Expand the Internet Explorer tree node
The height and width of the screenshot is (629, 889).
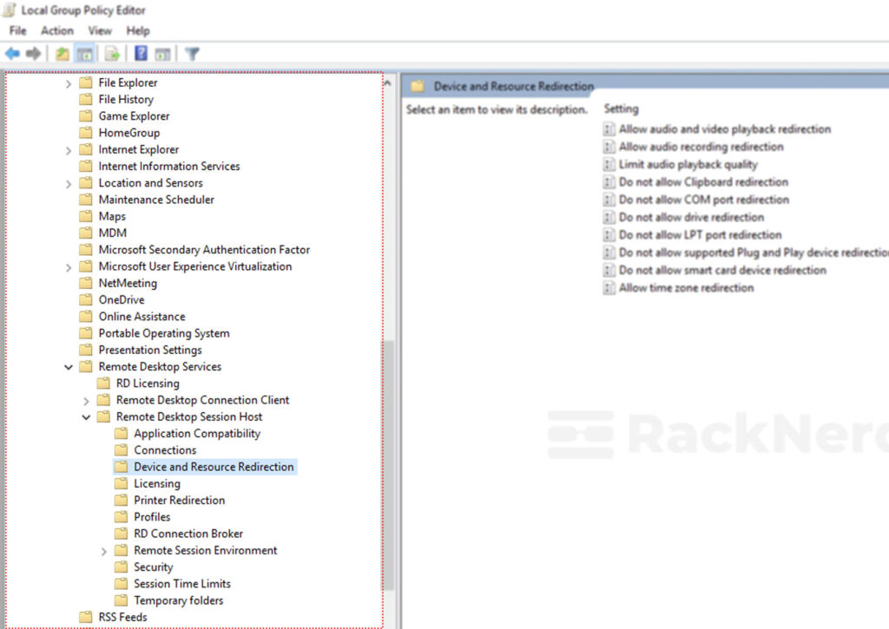[x=69, y=149]
